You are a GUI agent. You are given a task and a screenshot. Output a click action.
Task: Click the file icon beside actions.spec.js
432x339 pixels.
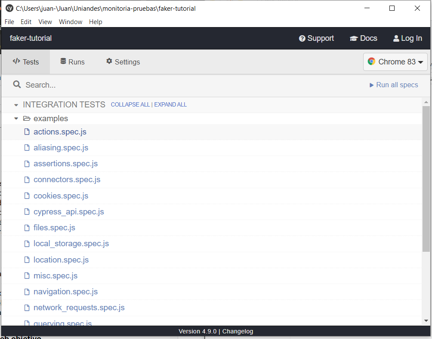27,132
